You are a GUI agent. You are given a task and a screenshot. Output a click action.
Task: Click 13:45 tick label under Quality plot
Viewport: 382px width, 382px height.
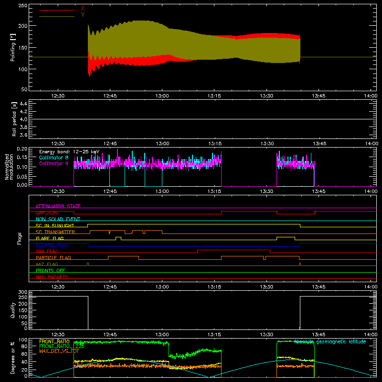318,335
